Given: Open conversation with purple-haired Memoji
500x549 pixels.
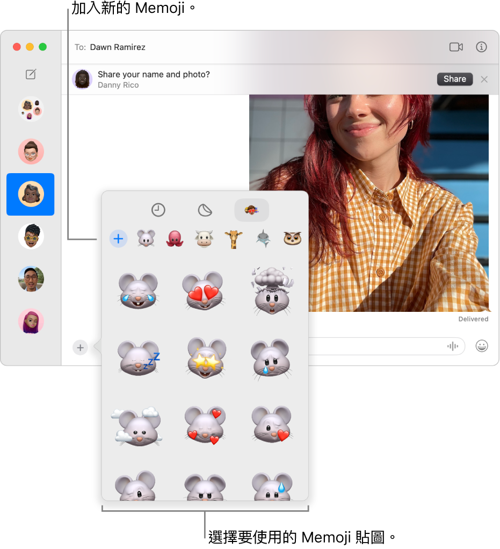Looking at the screenshot, I should click(31, 321).
